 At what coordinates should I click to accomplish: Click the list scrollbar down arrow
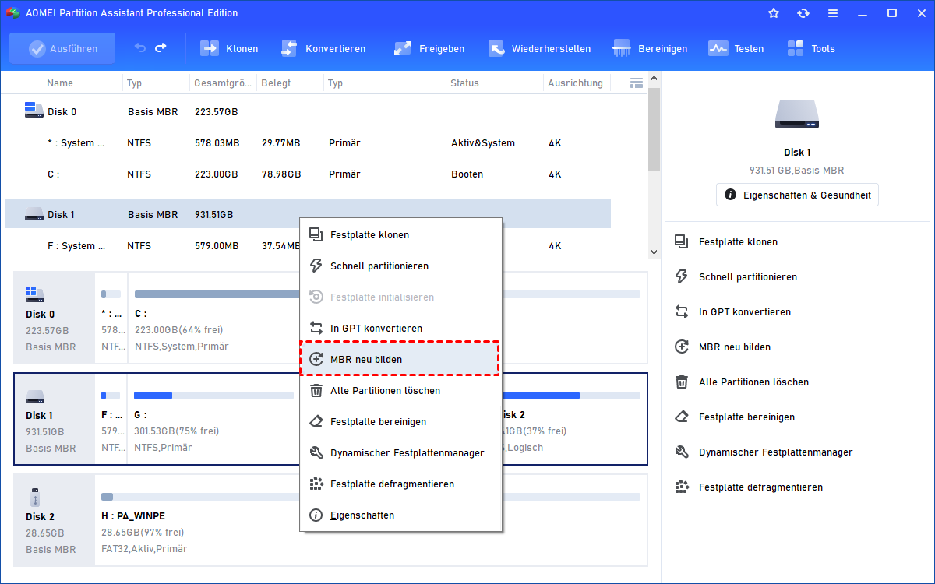pos(654,252)
